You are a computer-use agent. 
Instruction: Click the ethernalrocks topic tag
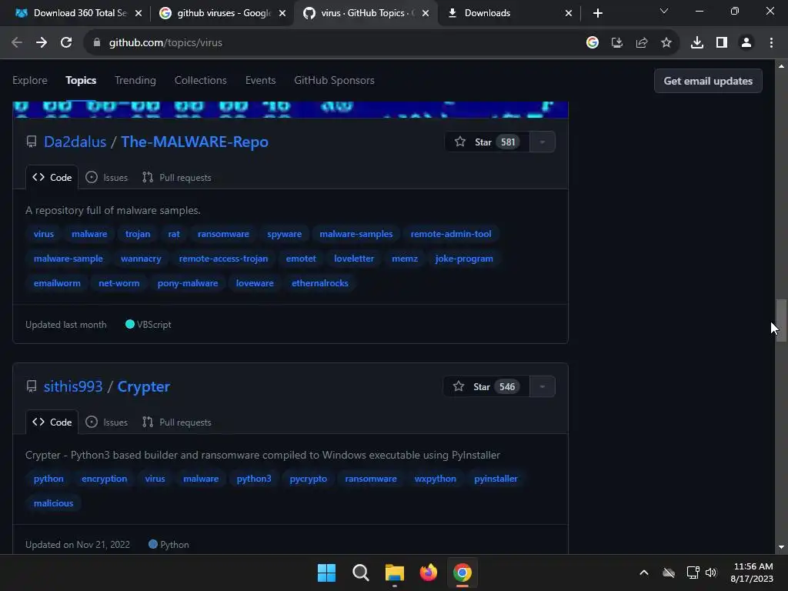(x=319, y=283)
